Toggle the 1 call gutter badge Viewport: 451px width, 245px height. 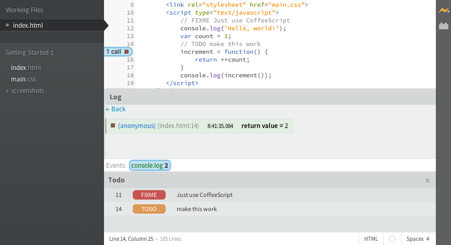(118, 52)
